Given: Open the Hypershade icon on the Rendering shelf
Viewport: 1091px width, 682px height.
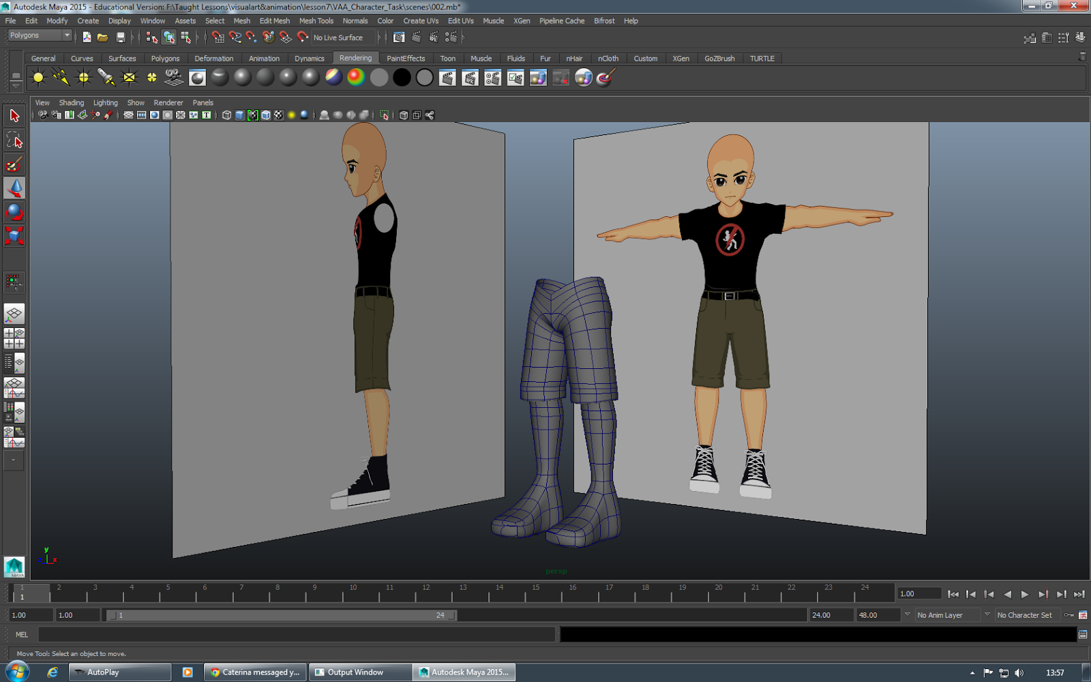Looking at the screenshot, I should [196, 78].
